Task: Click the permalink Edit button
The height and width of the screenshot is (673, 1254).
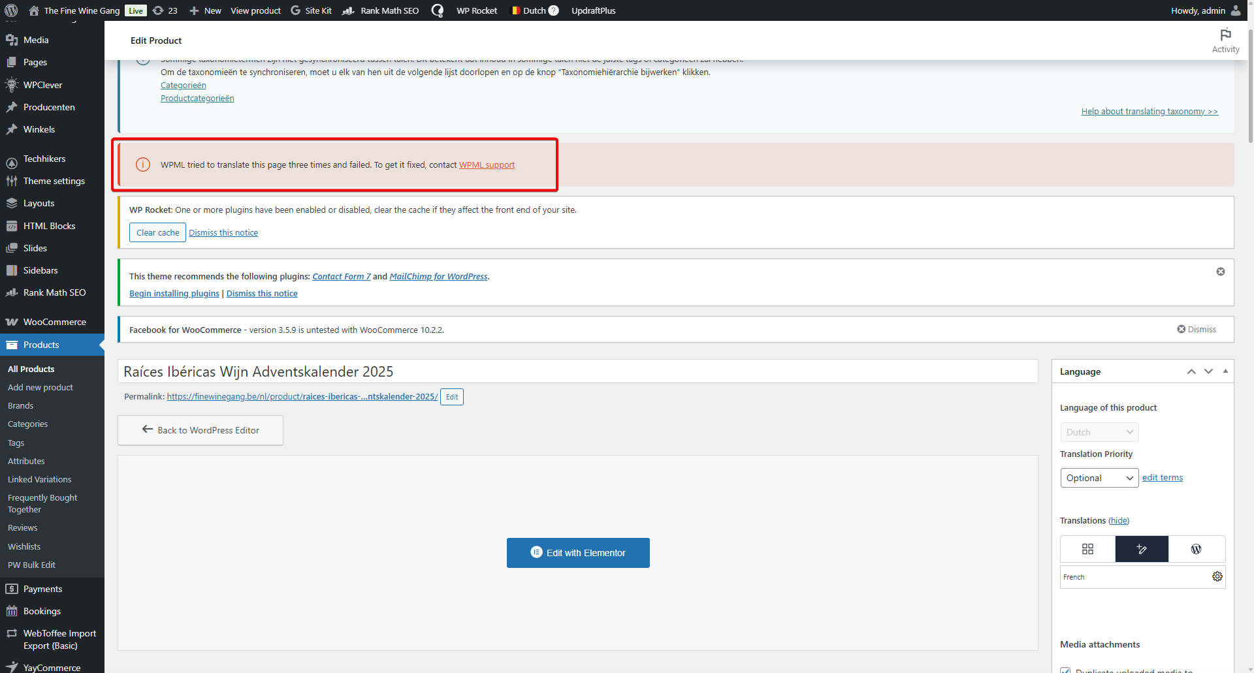Action: coord(452,397)
